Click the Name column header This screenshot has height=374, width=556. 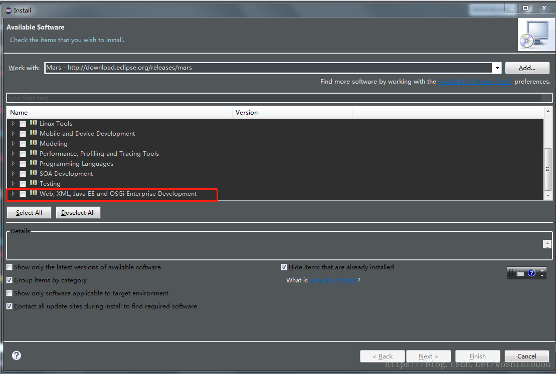point(119,112)
